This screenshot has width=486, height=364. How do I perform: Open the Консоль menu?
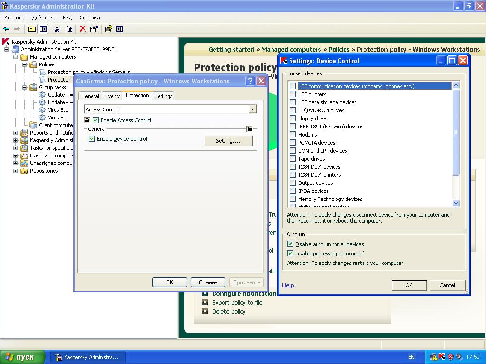click(x=14, y=18)
